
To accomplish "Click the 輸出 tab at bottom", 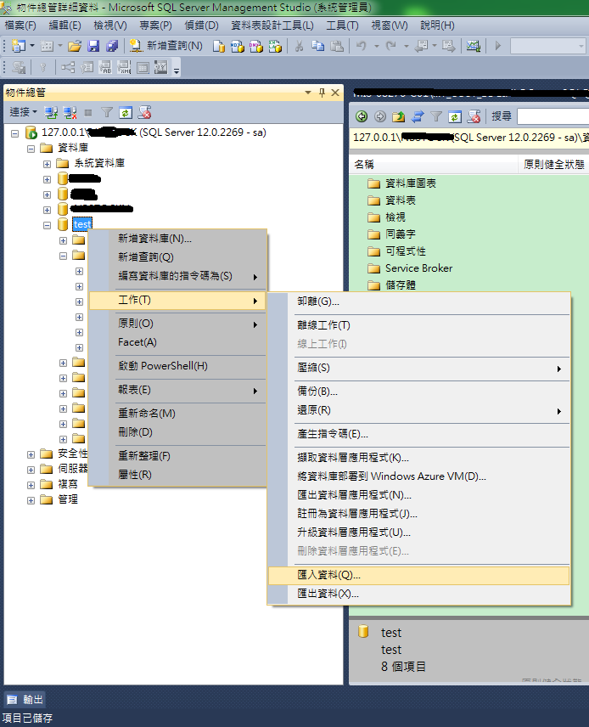I will tap(25, 699).
